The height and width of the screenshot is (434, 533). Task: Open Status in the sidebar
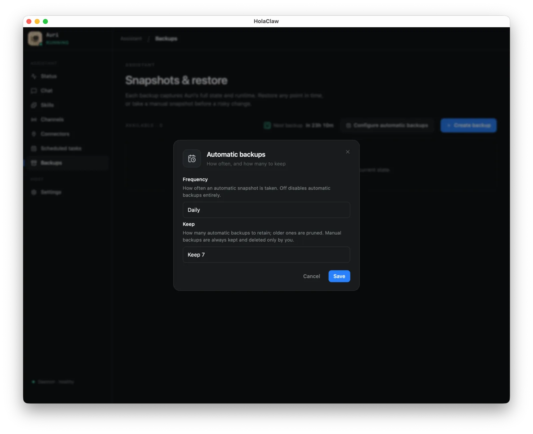coord(68,76)
